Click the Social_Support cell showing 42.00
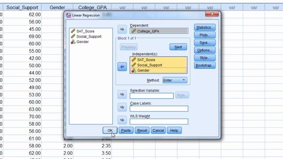 pos(22,58)
